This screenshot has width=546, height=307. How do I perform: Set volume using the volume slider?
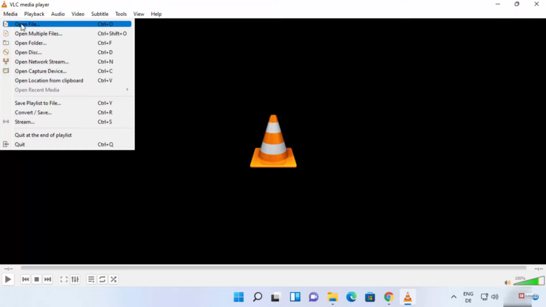click(x=528, y=281)
